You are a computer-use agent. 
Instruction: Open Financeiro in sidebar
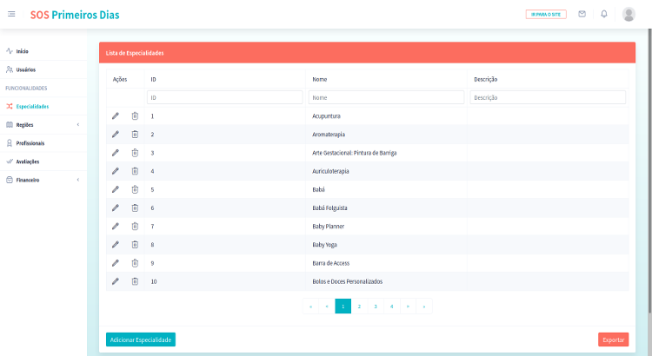28,180
